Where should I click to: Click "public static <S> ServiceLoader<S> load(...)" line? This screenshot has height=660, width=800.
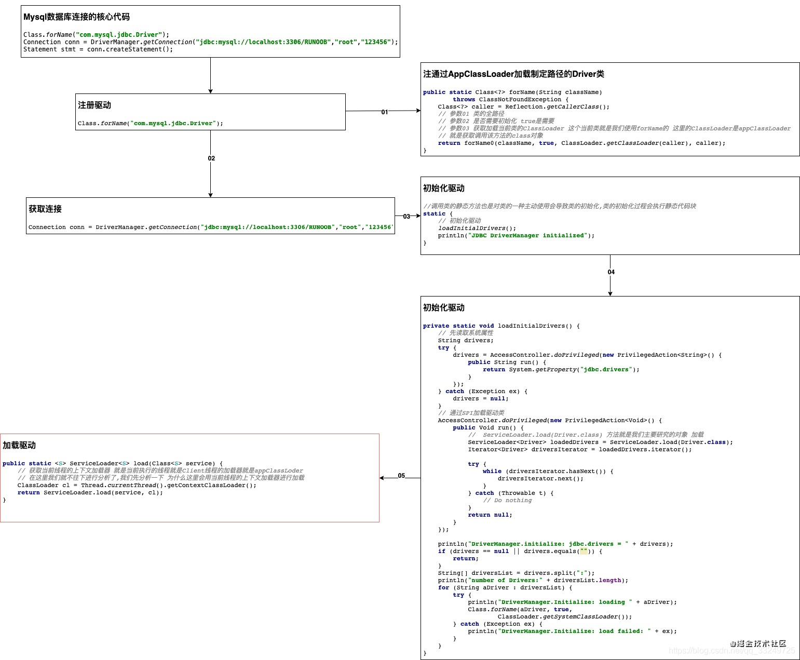click(113, 463)
